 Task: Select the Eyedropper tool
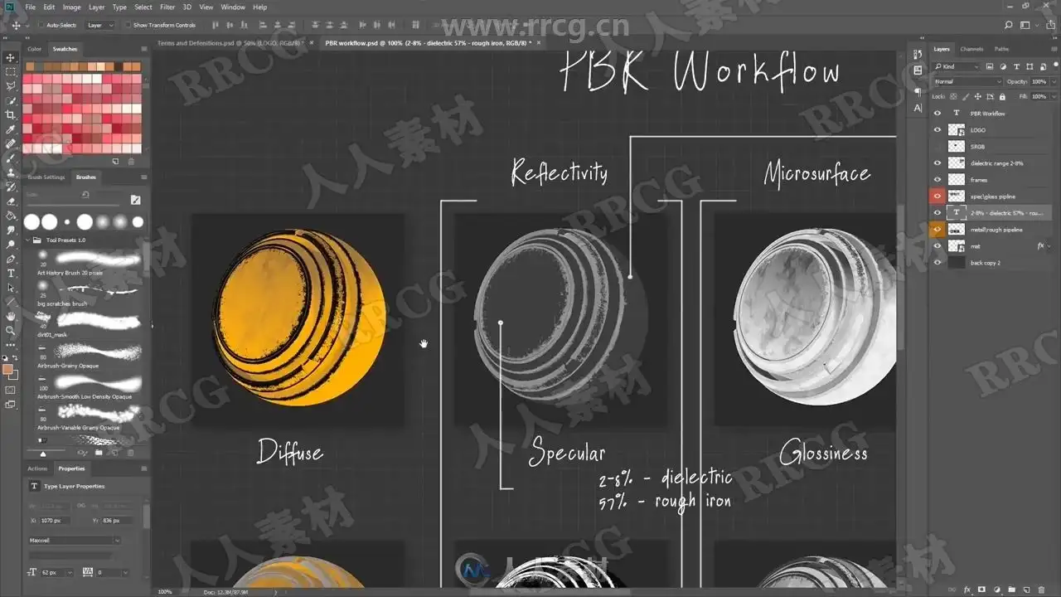(x=11, y=129)
